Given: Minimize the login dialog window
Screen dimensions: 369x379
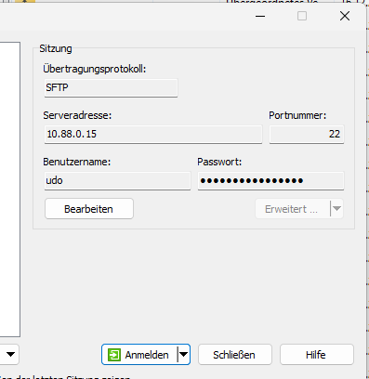Looking at the screenshot, I should pos(260,16).
